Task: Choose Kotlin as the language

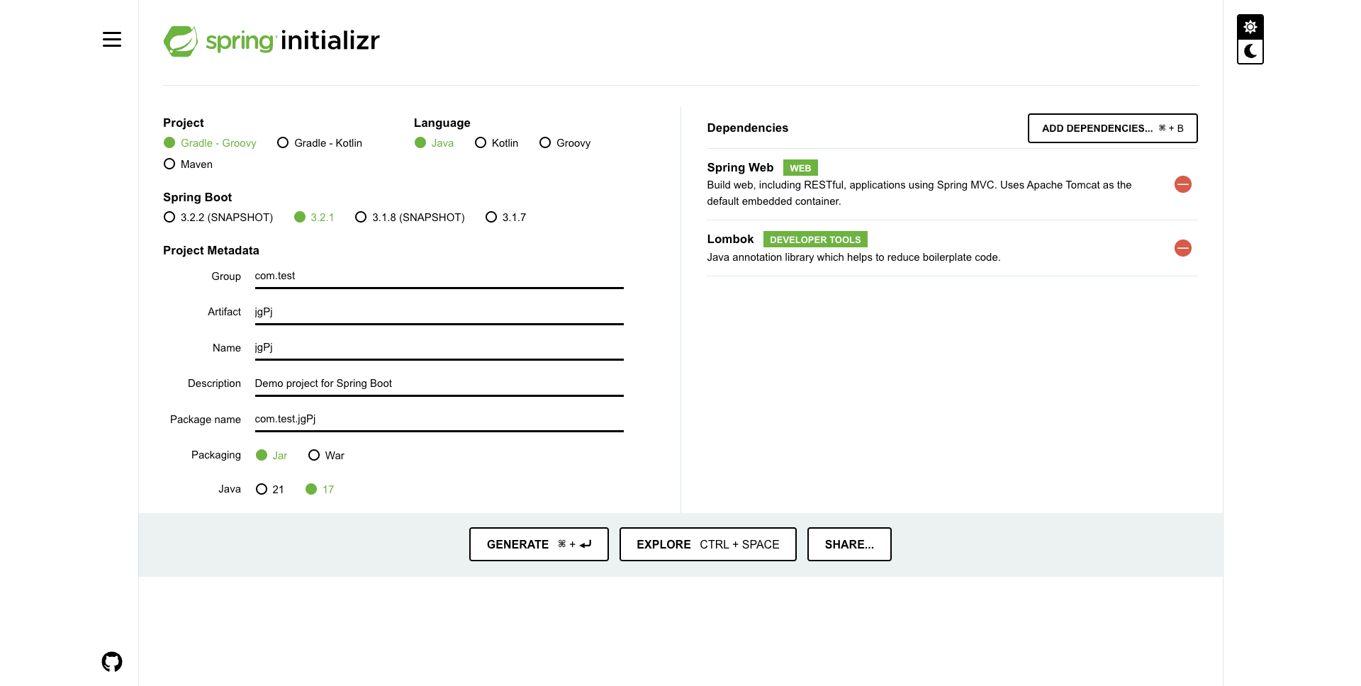Action: pyautogui.click(x=496, y=143)
